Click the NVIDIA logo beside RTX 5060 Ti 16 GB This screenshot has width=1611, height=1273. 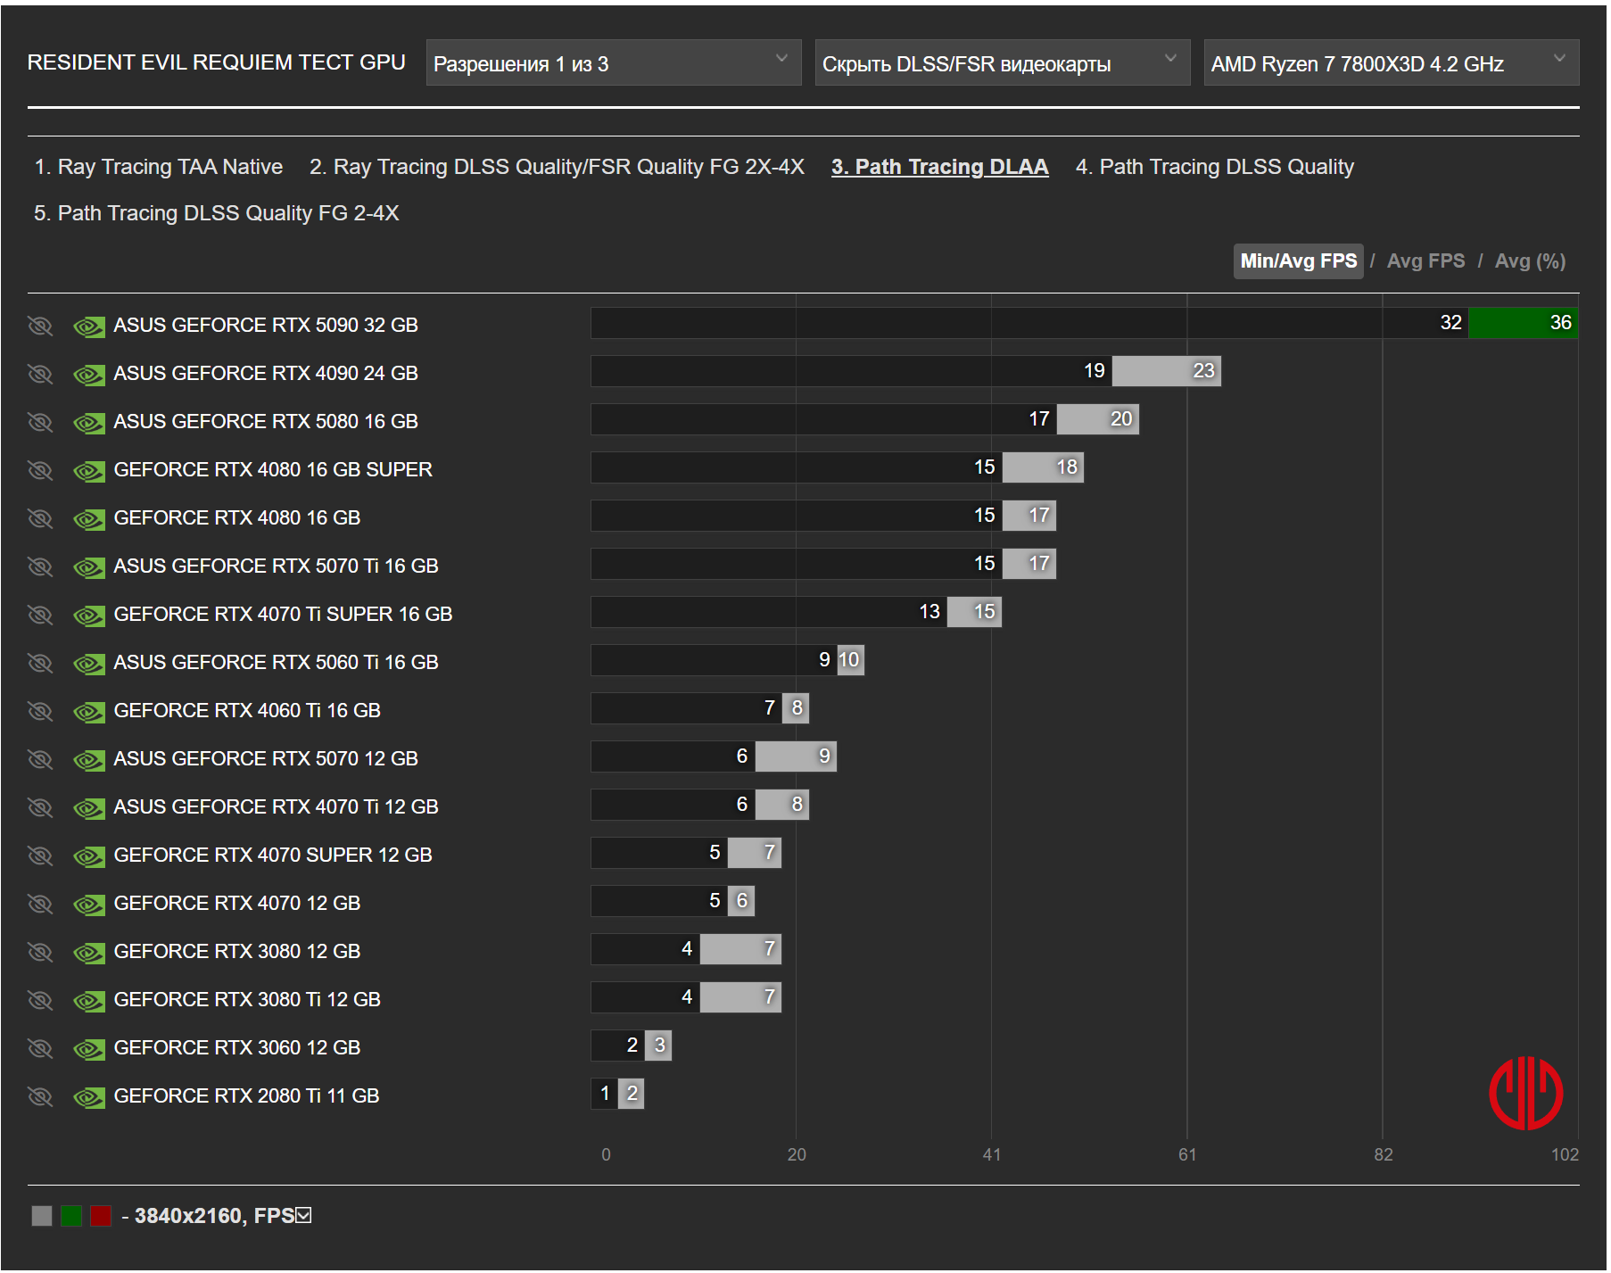(89, 664)
